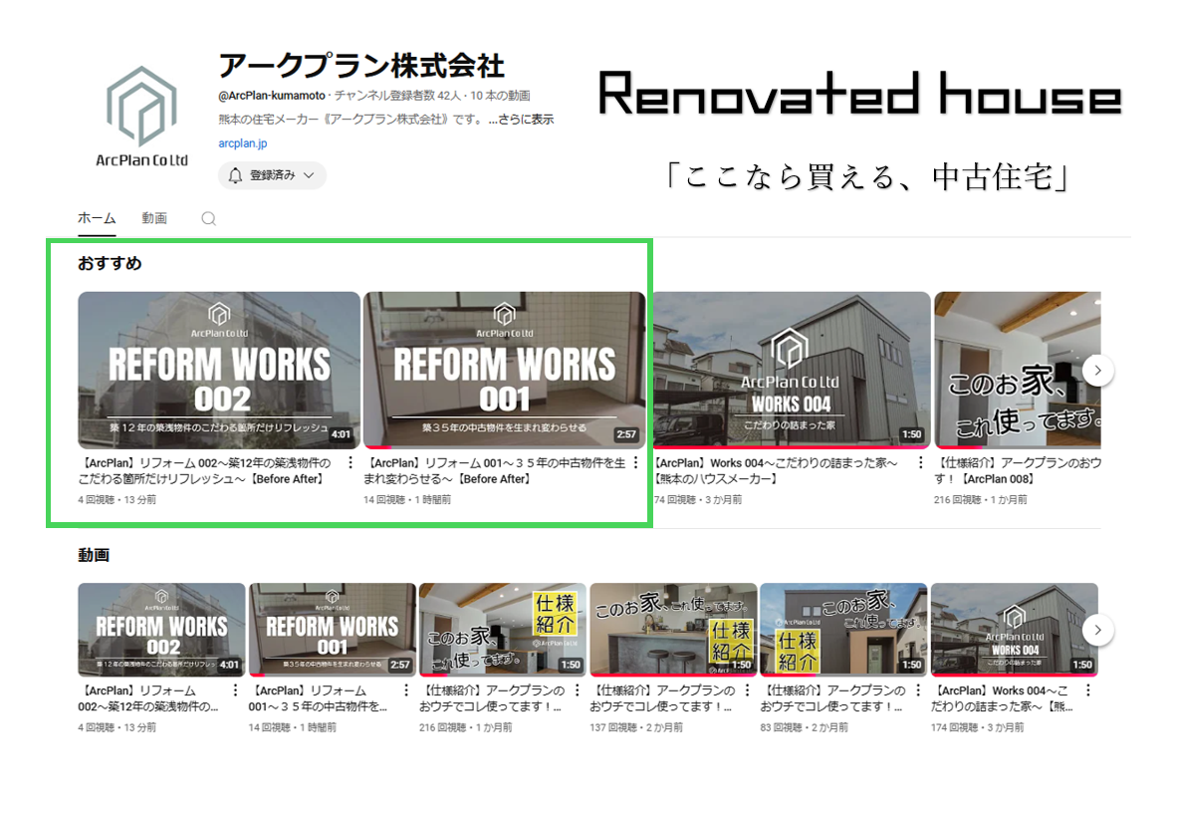Expand the 登録済み subscription dropdown chevron

[309, 175]
